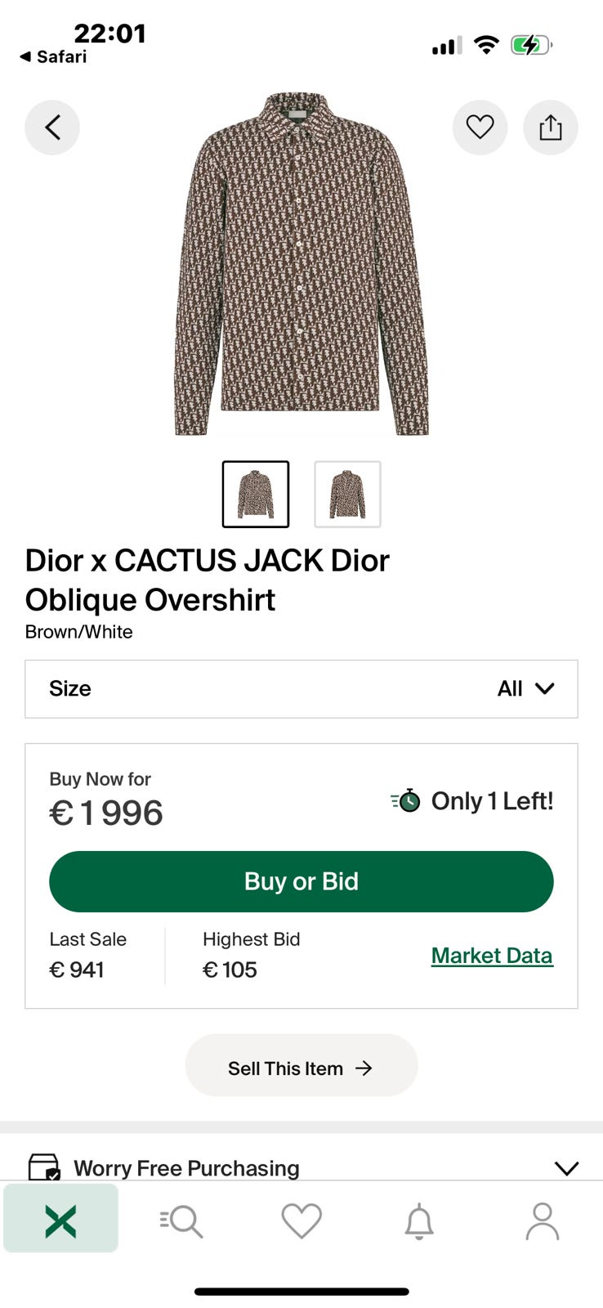Select the first product thumbnail
Image resolution: width=603 pixels, height=1308 pixels.
[x=256, y=495]
